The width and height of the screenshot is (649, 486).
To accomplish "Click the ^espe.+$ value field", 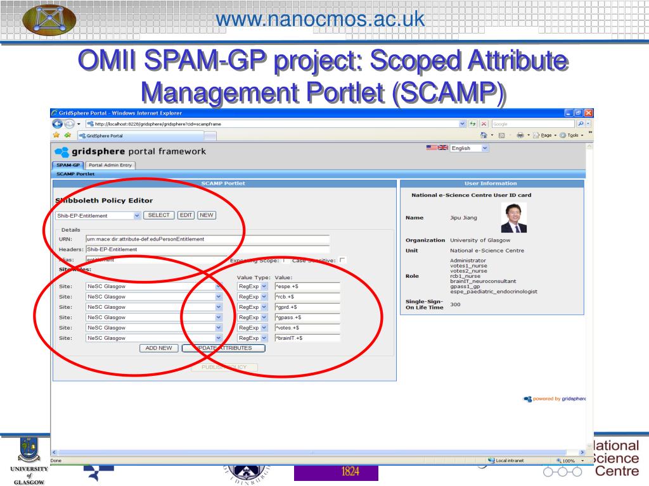I will tap(307, 287).
